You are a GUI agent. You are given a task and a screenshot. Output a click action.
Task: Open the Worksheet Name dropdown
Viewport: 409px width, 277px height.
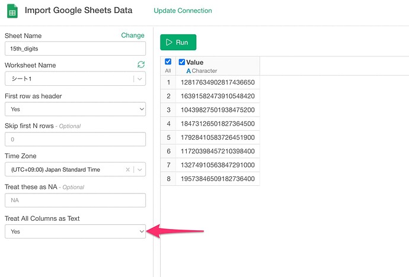point(75,79)
